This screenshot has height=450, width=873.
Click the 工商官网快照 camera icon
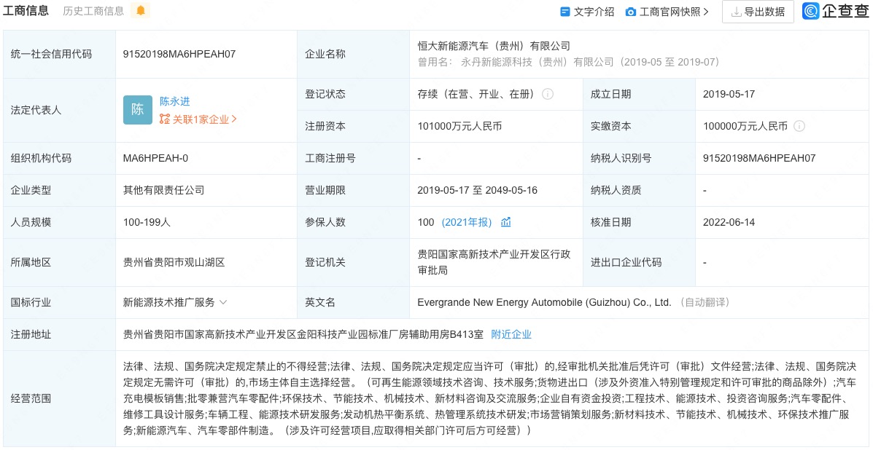[630, 12]
